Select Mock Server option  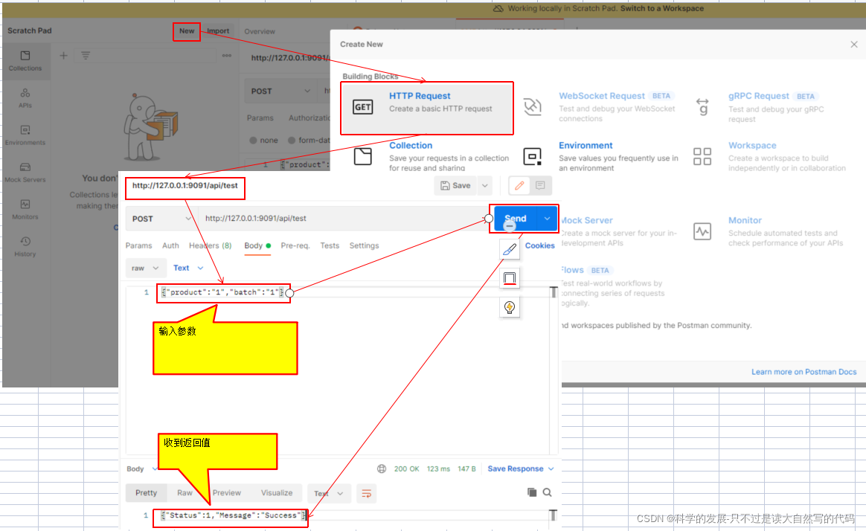[x=586, y=220]
